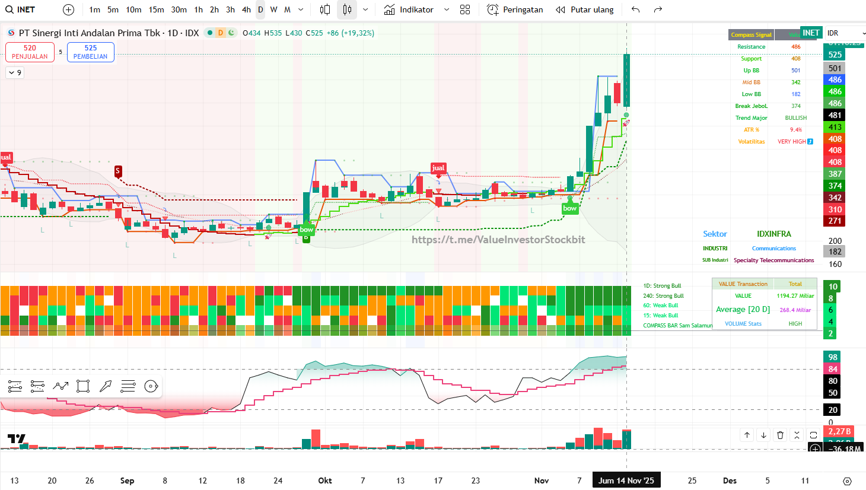Select the first trend channel drawing tool

coord(15,387)
